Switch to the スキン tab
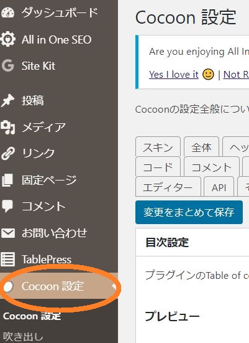 point(158,147)
